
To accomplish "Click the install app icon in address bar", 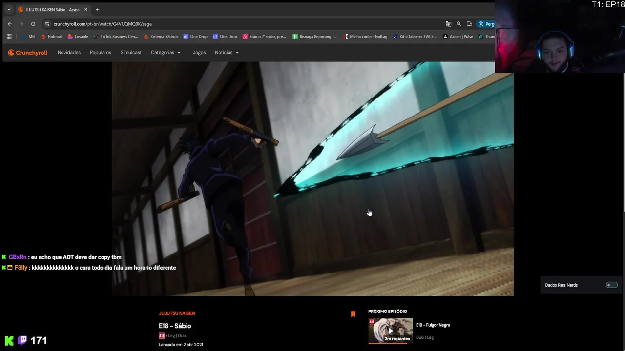I will pyautogui.click(x=469, y=24).
